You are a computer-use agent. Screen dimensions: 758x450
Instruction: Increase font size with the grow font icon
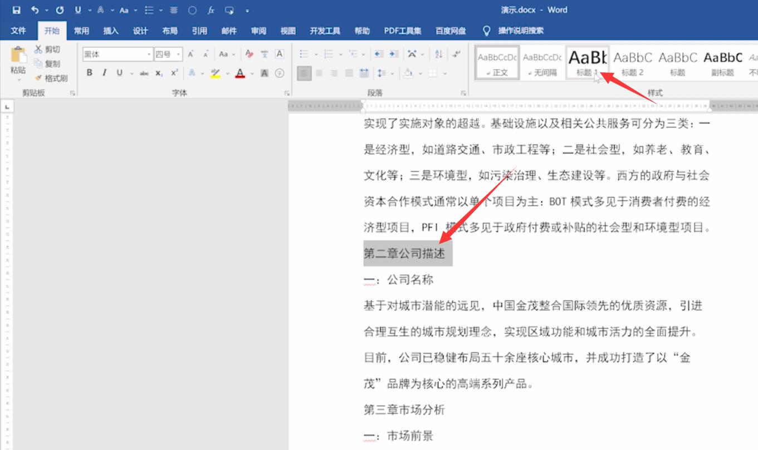point(190,55)
